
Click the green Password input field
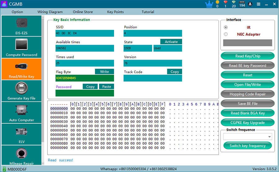tap(85, 93)
